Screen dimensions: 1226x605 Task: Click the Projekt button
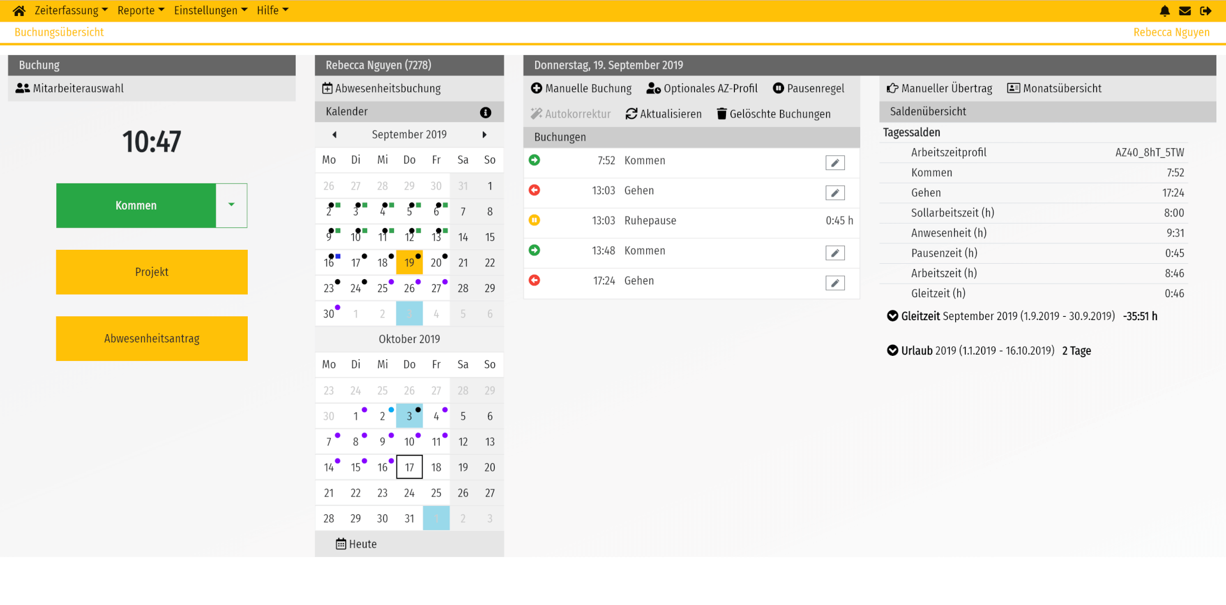click(151, 272)
